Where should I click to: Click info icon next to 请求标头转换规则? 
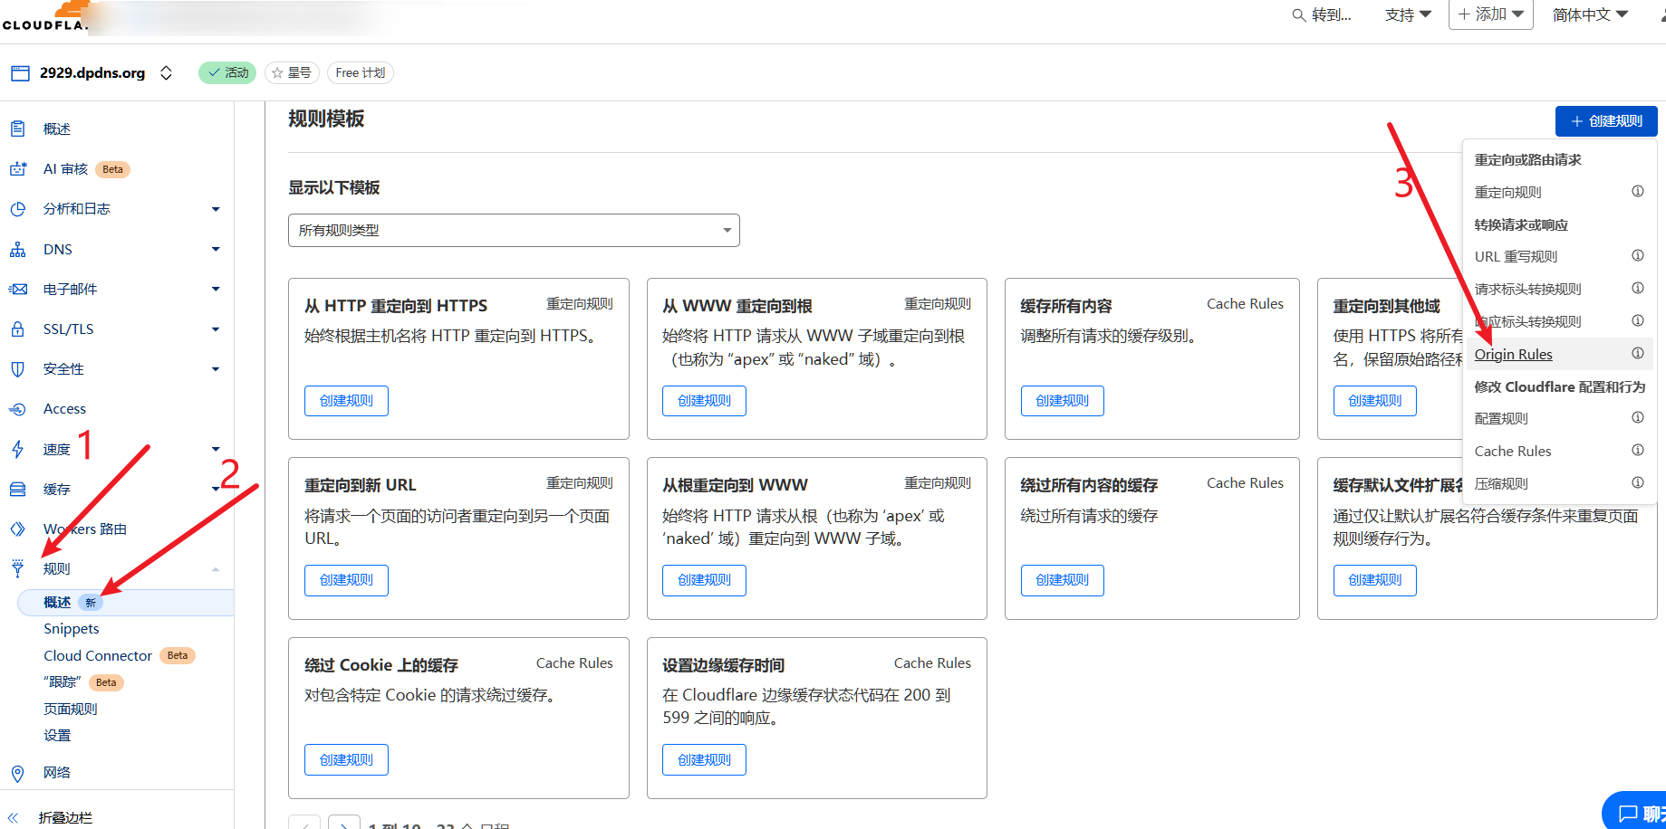coord(1637,288)
